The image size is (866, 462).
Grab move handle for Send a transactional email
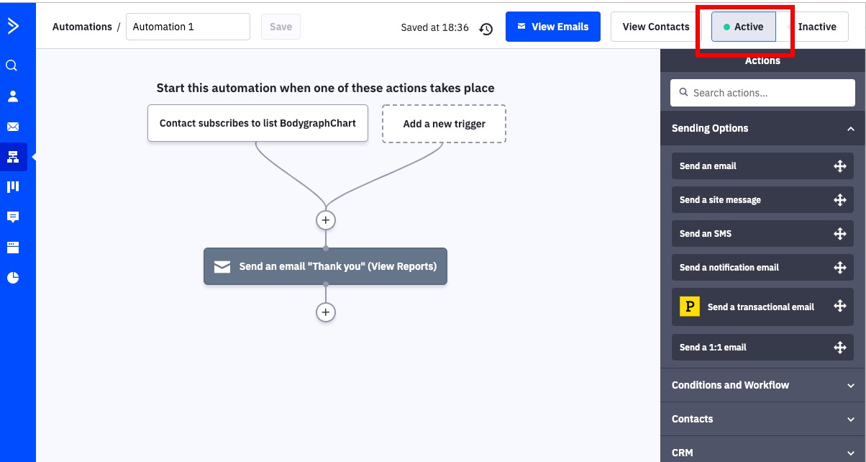[x=839, y=306]
